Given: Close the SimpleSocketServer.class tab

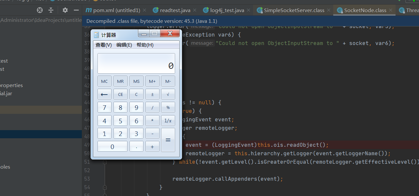Looking at the screenshot, I should [328, 10].
